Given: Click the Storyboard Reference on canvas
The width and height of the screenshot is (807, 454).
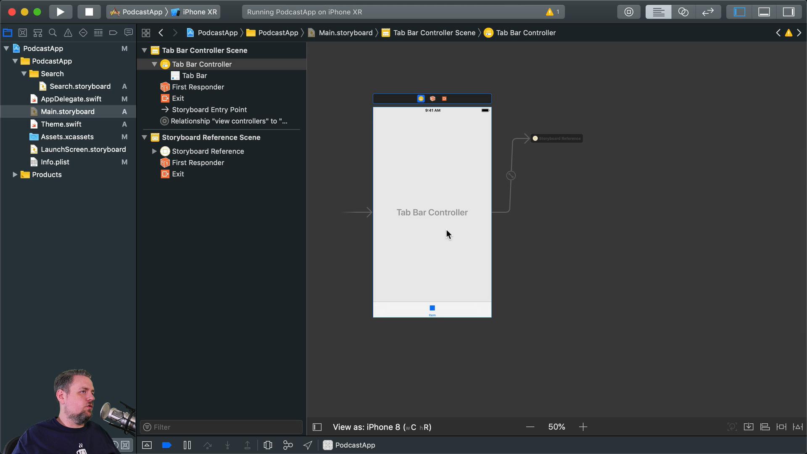Looking at the screenshot, I should (557, 138).
